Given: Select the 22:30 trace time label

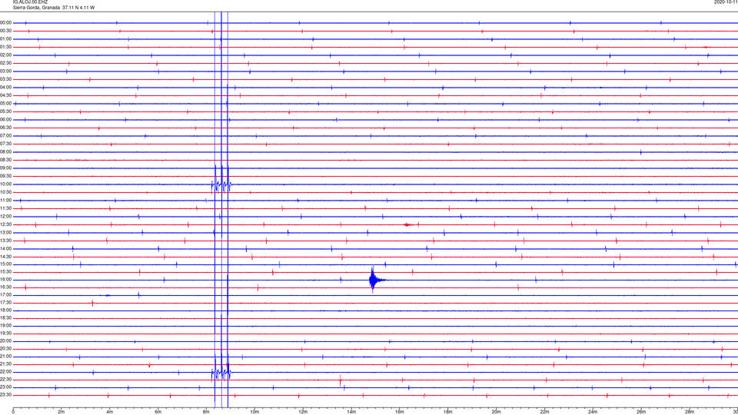Looking at the screenshot, I should point(5,380).
